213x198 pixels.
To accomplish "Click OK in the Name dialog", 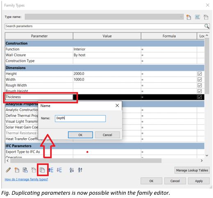I will pos(80,135).
